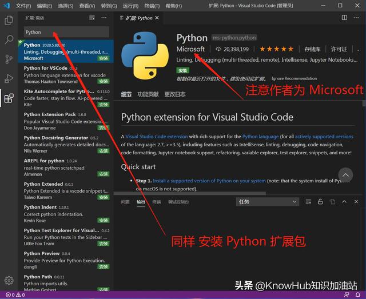Click the ms-python.python identifier badge
366x299 pixels.
click(234, 38)
